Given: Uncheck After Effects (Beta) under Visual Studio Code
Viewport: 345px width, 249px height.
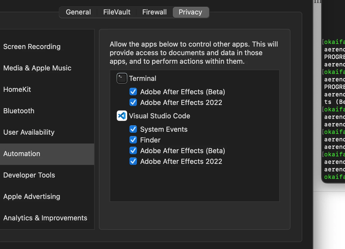Looking at the screenshot, I should click(133, 151).
